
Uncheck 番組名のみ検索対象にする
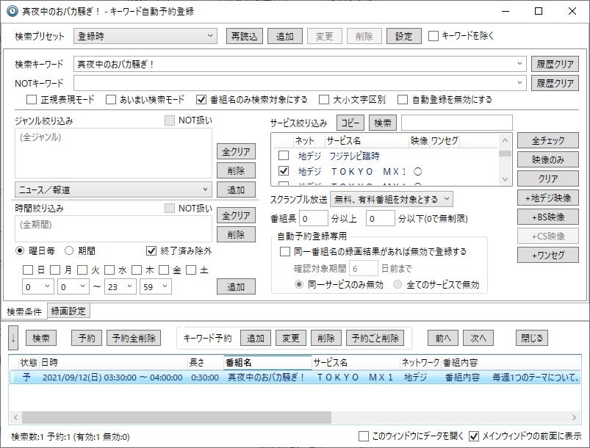click(202, 100)
